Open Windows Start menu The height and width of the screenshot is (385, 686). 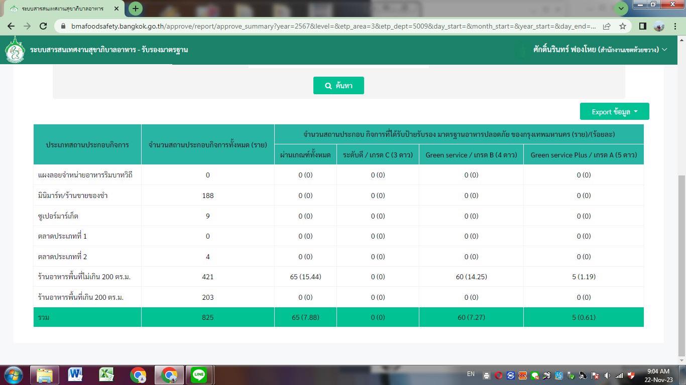click(14, 374)
